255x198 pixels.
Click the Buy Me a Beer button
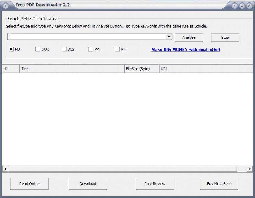point(219,184)
